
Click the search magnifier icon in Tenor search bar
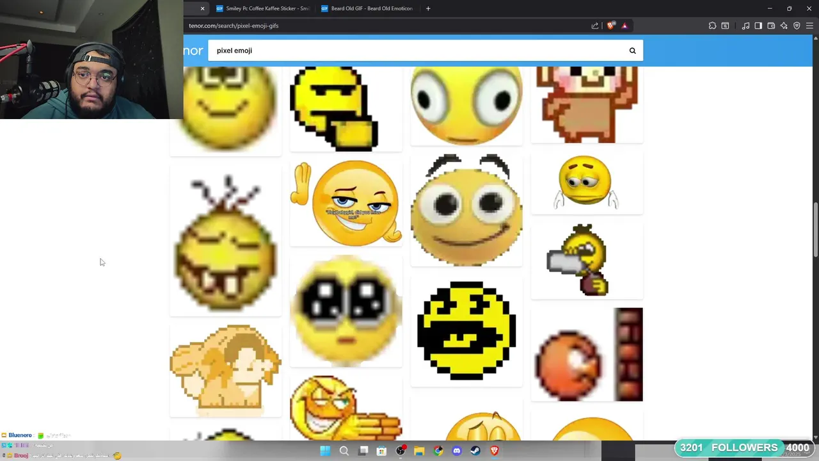[632, 51]
